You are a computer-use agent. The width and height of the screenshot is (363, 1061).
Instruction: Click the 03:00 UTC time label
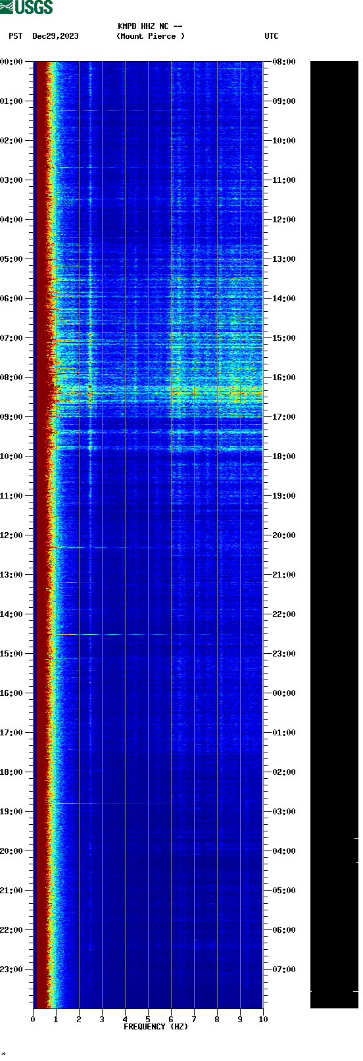point(284,812)
